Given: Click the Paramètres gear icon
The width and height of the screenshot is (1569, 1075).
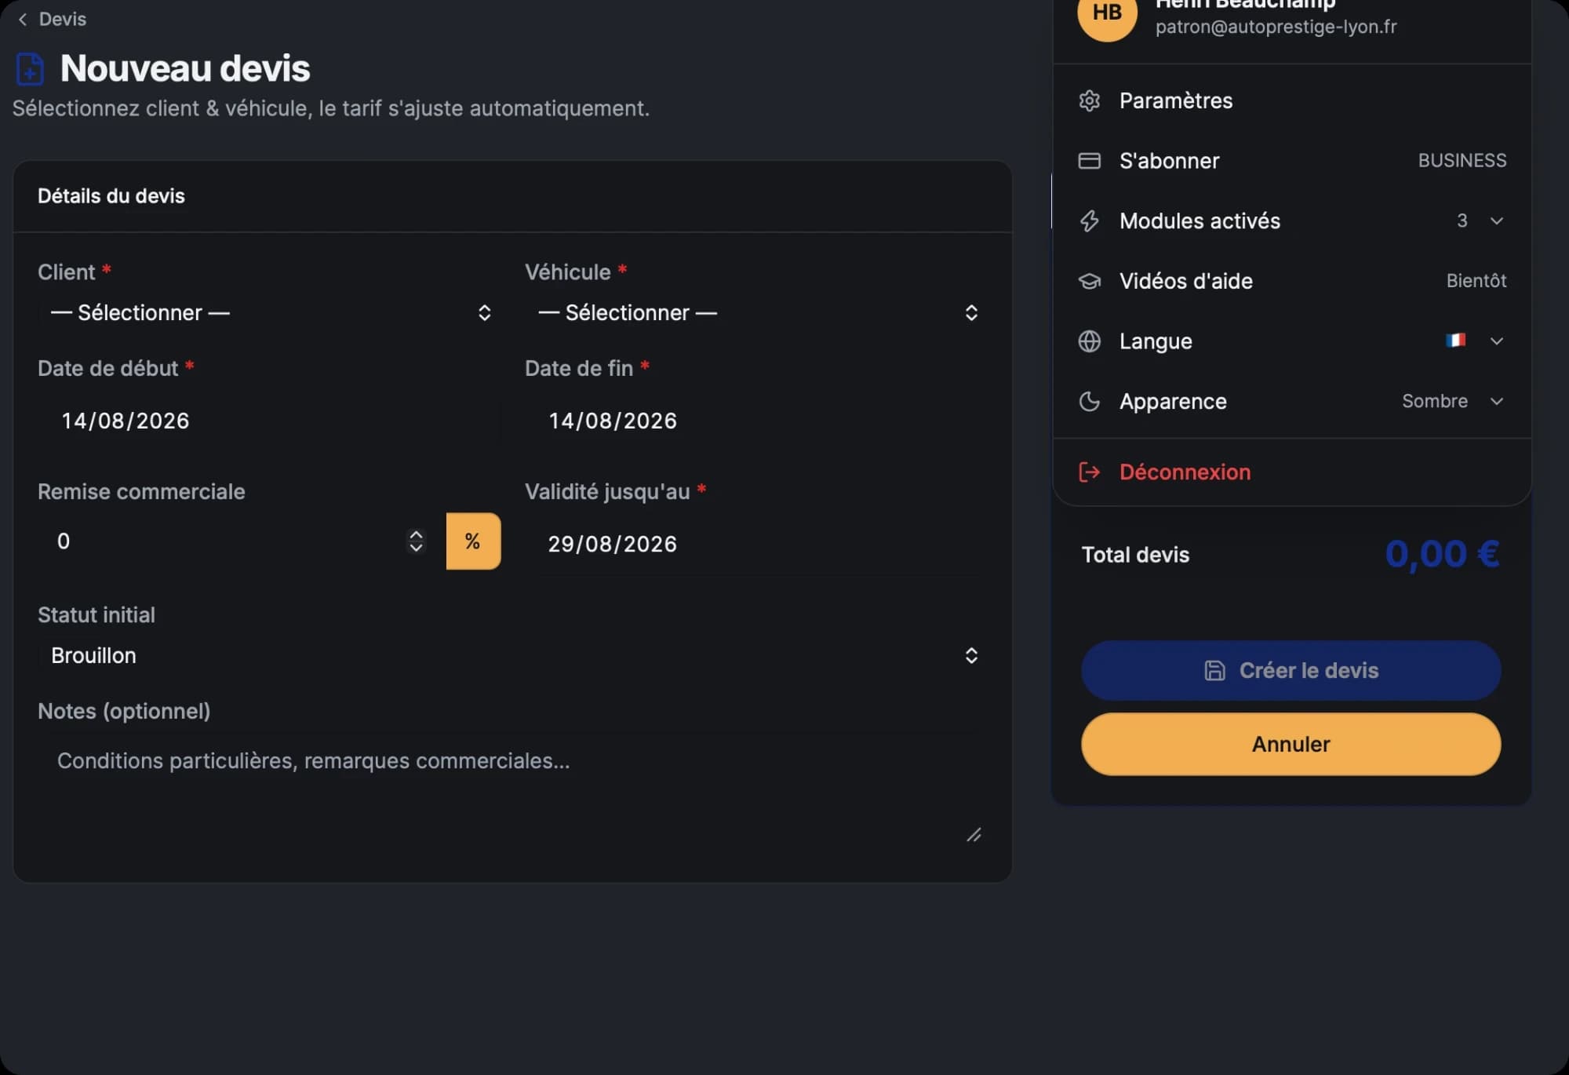Looking at the screenshot, I should (1089, 100).
